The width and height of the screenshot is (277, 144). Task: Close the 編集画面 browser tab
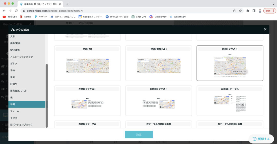pyautogui.click(x=60, y=4)
